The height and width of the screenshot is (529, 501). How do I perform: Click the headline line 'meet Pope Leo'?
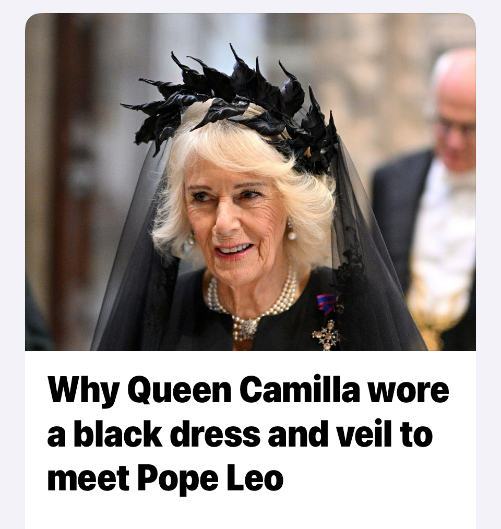(x=165, y=478)
